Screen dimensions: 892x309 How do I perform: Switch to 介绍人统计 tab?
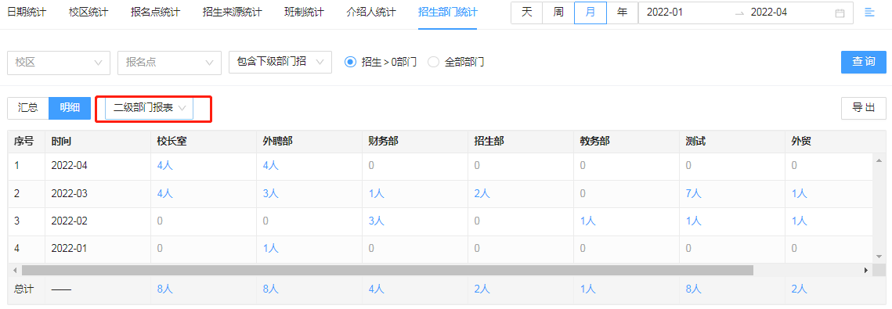(x=371, y=13)
